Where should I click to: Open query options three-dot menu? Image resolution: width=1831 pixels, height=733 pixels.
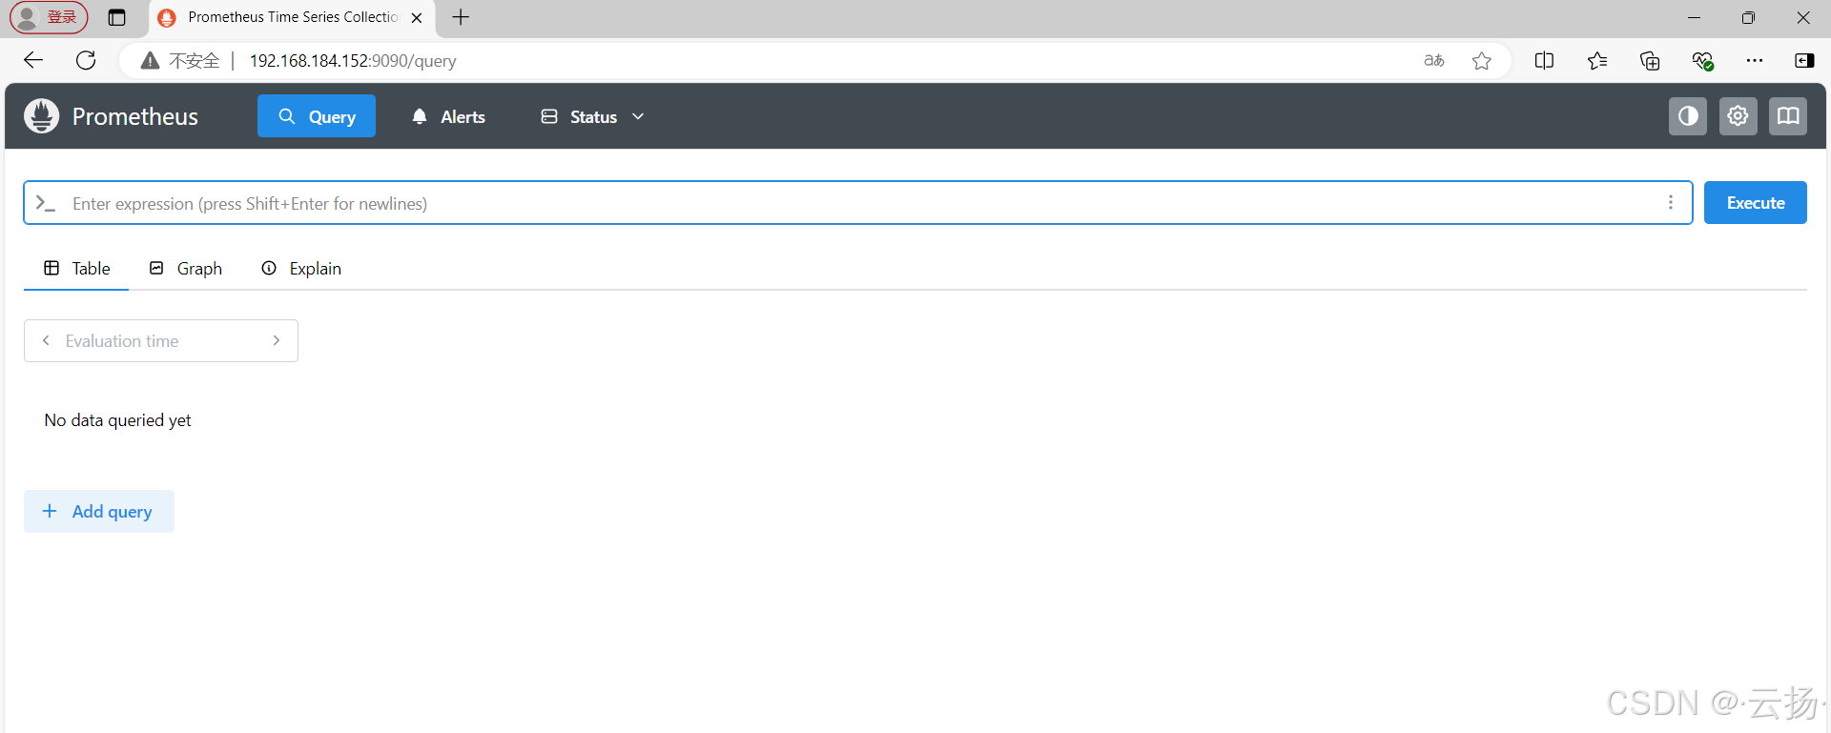pyautogui.click(x=1671, y=203)
